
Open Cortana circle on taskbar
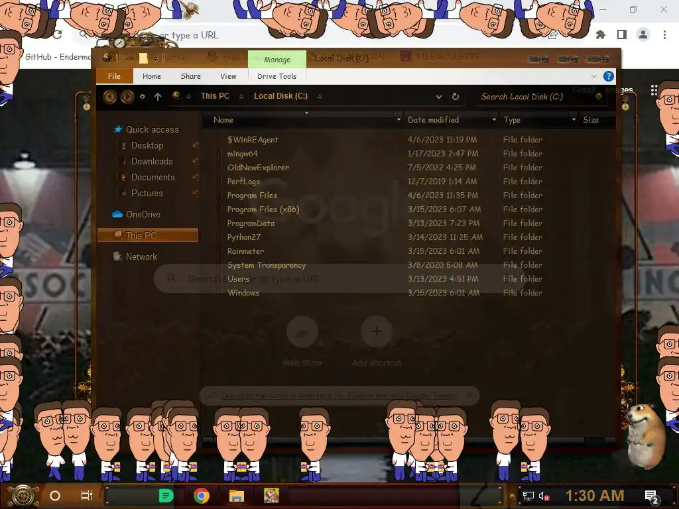55,496
